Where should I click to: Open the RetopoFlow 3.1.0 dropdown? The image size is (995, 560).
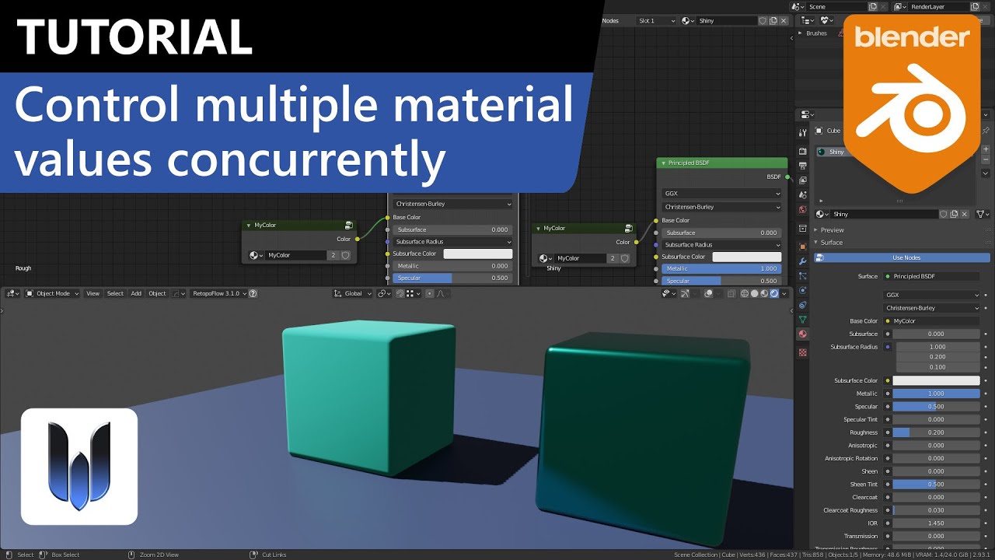pyautogui.click(x=220, y=293)
